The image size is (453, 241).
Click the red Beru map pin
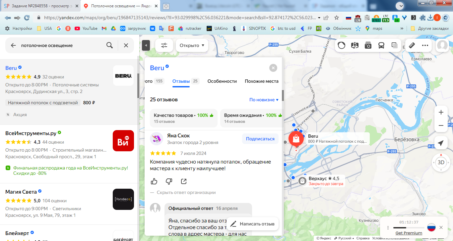(x=296, y=139)
